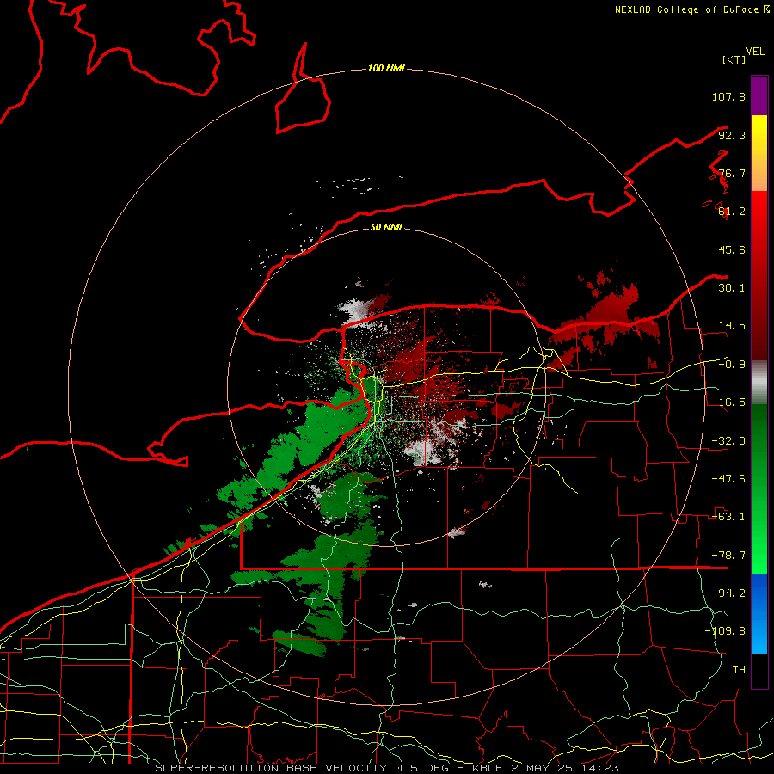Click the 100 NMI range ring label
This screenshot has height=774, width=774.
pyautogui.click(x=386, y=68)
